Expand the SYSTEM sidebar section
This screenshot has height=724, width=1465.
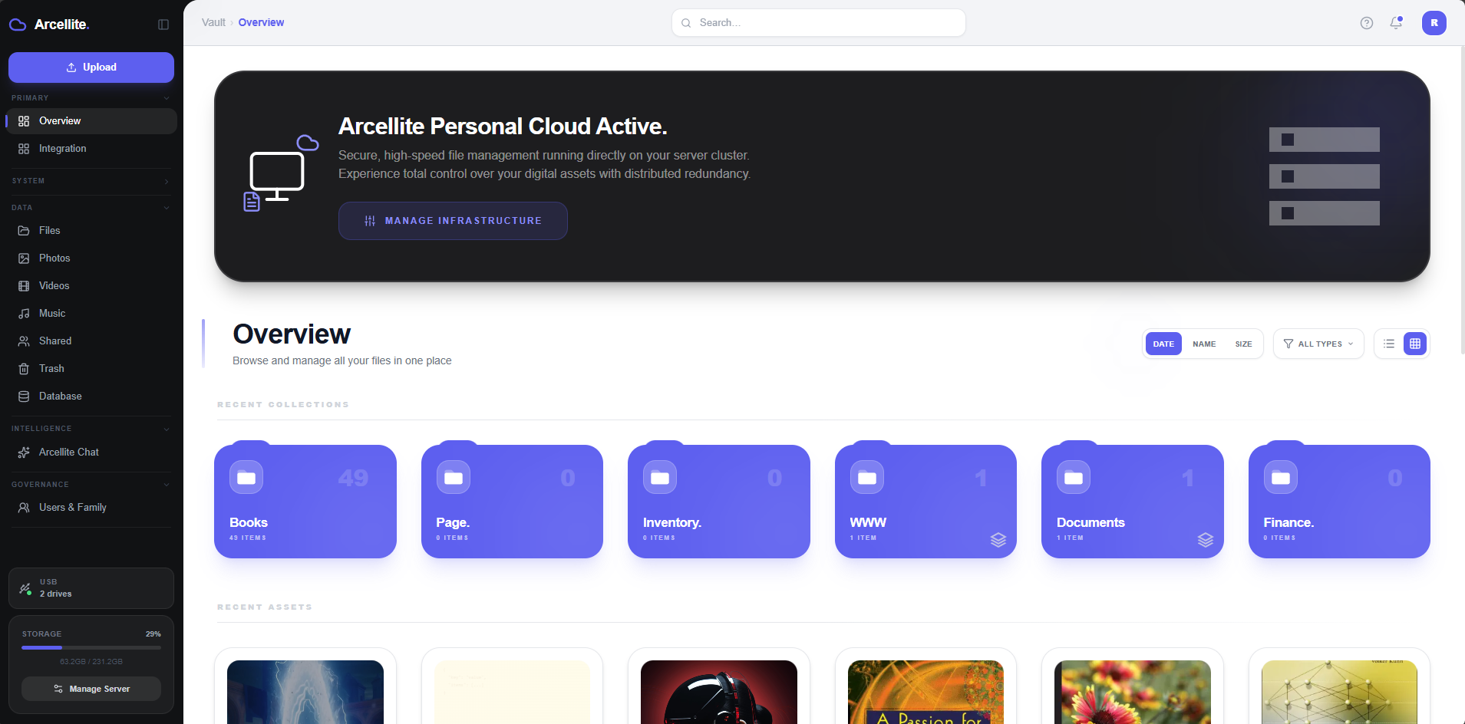[167, 181]
